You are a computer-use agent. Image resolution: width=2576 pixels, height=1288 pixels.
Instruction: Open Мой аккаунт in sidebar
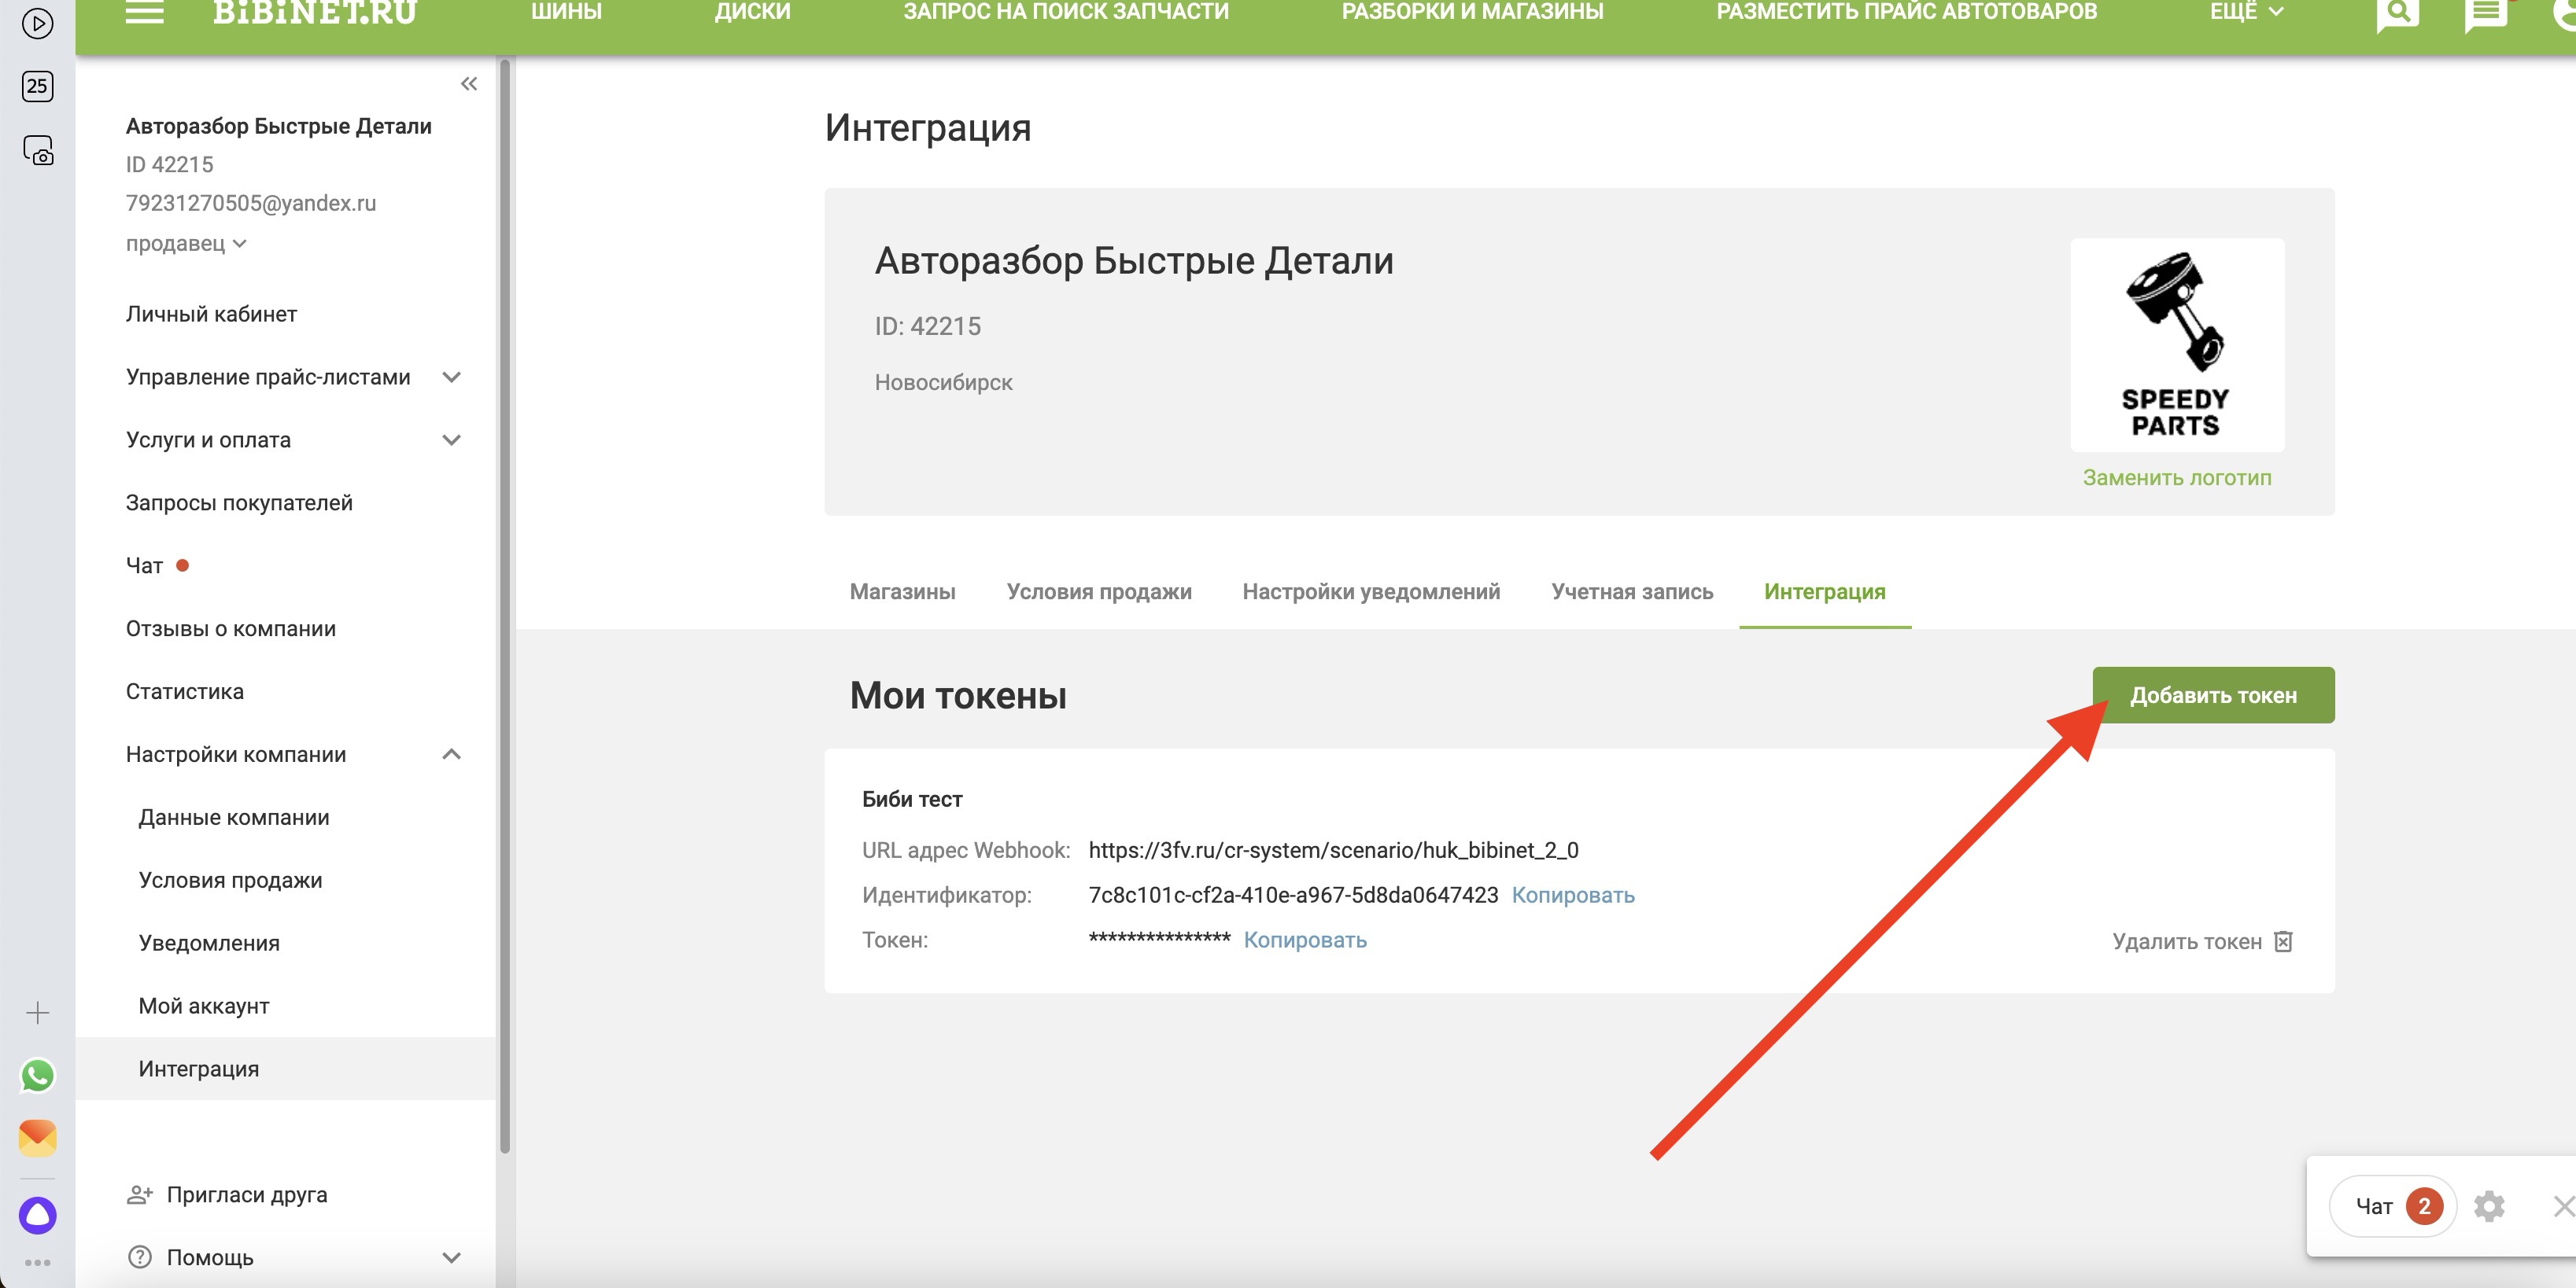203,1006
